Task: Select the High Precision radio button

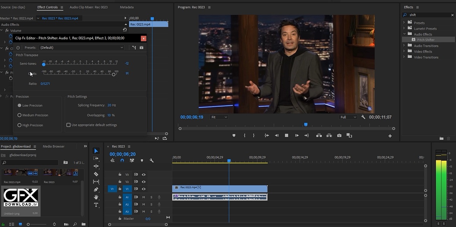Action: [19, 125]
